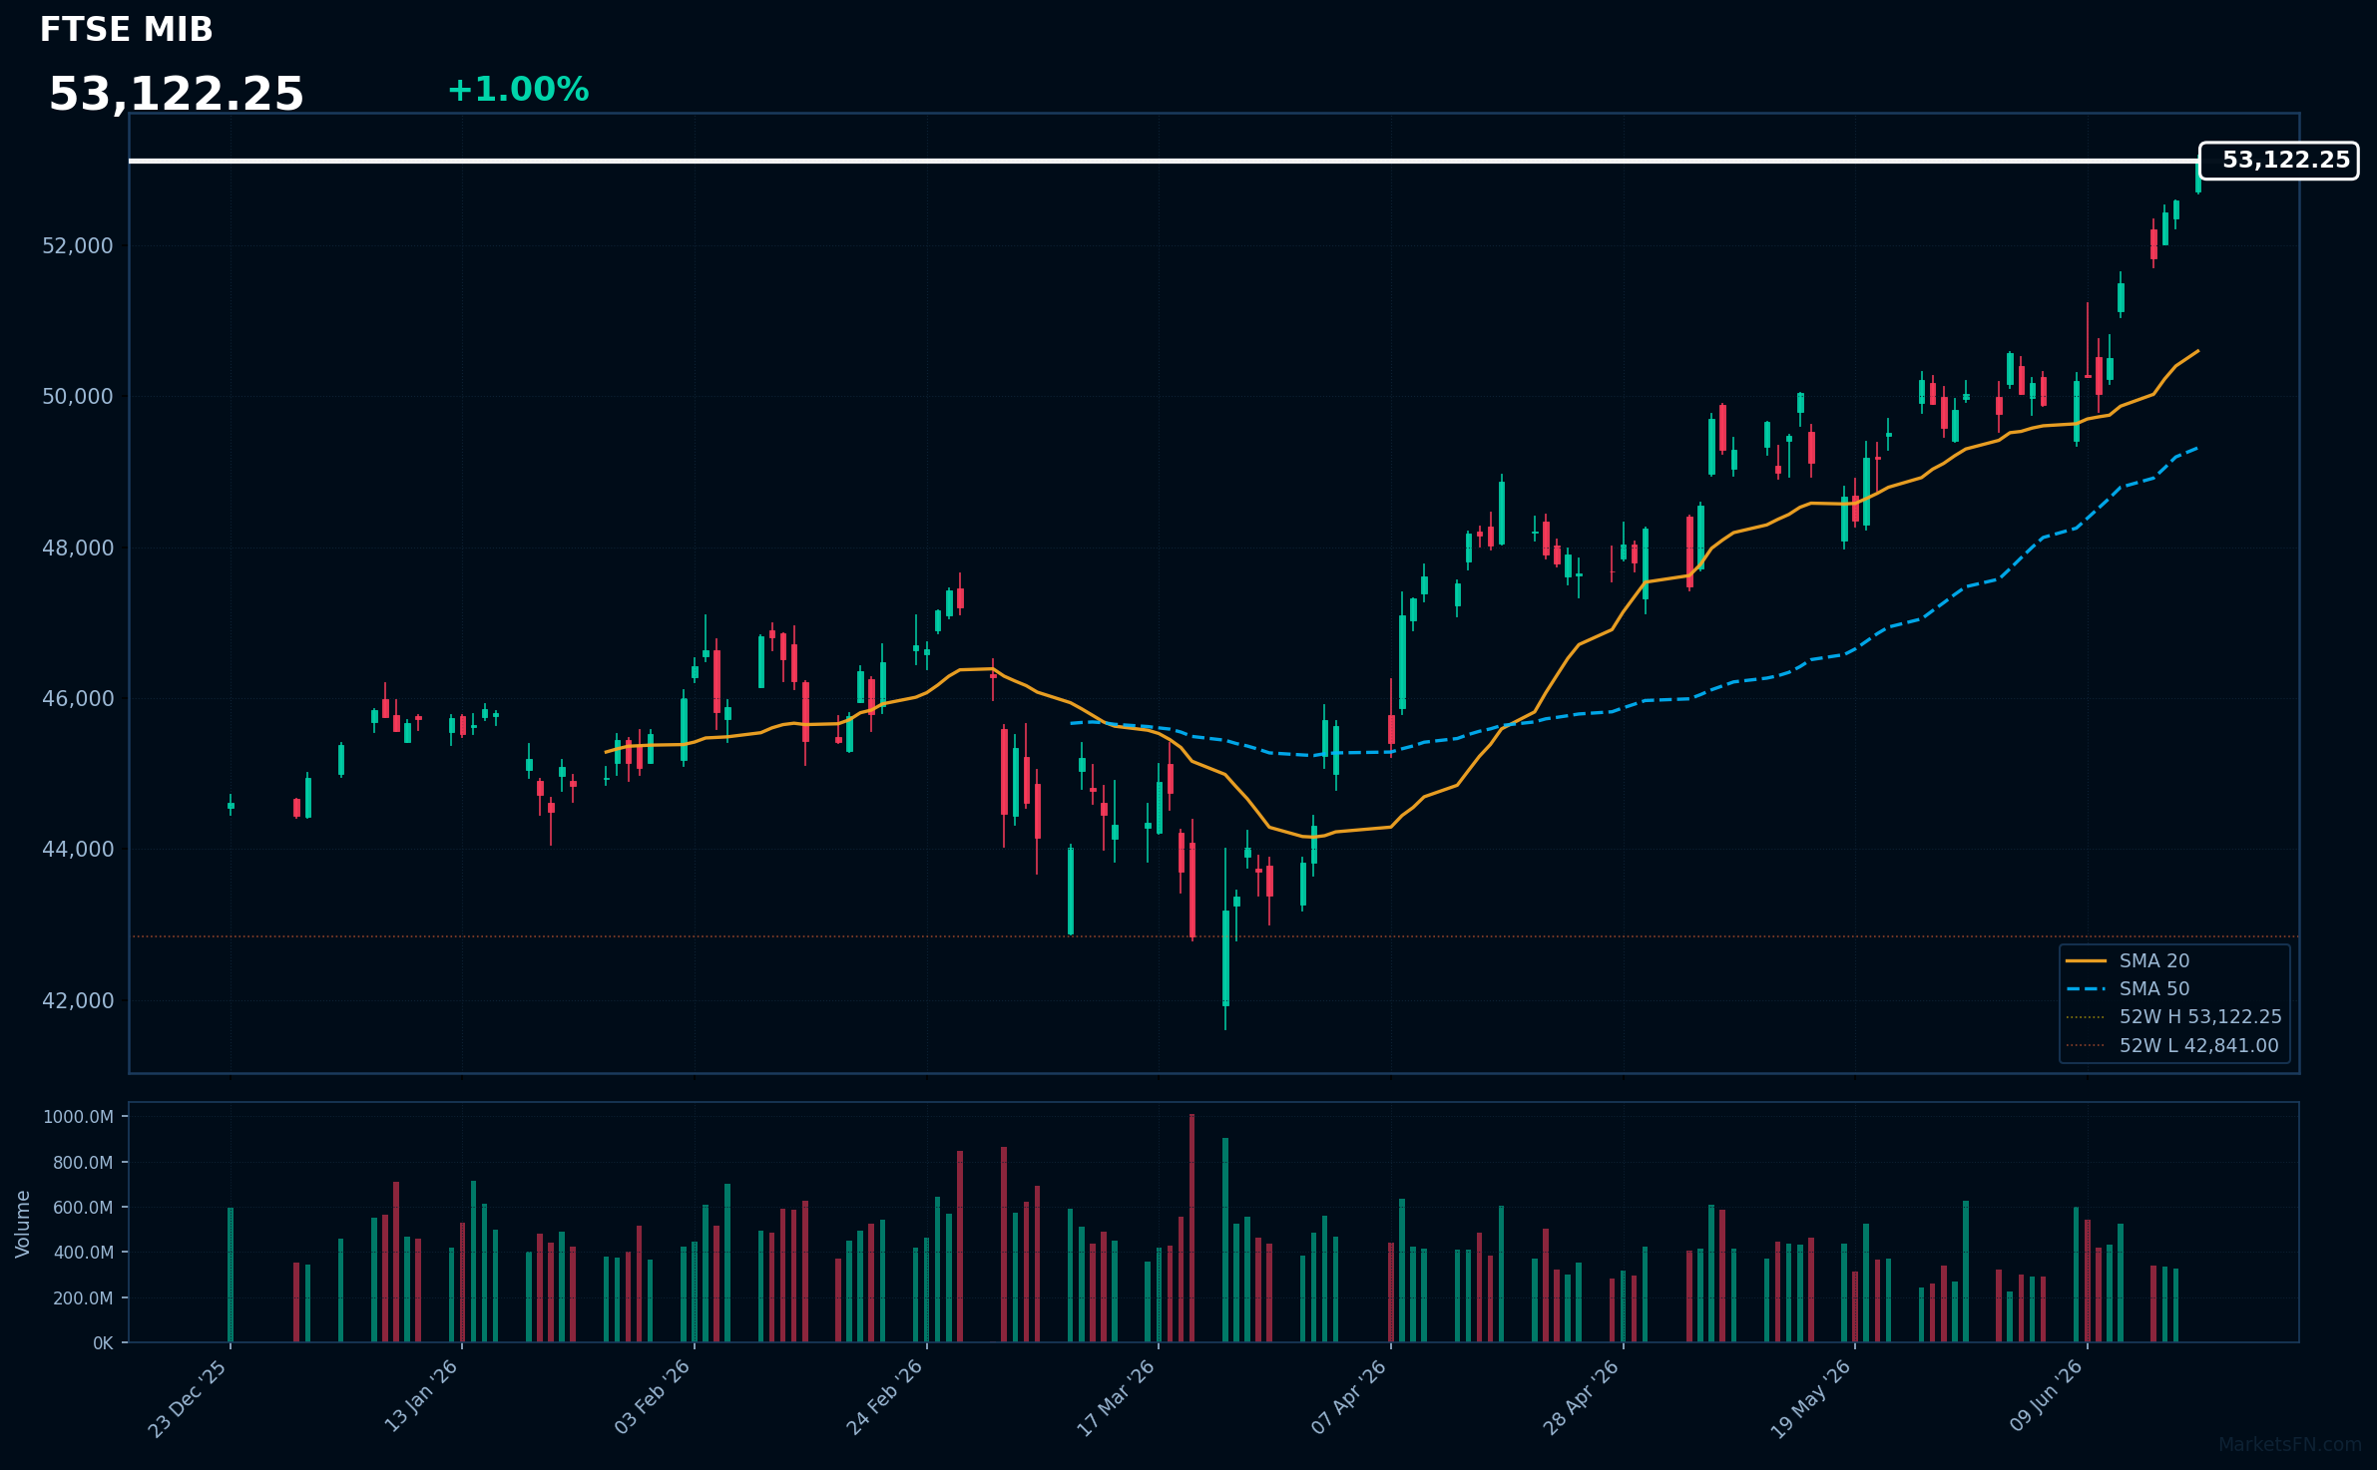Click the 600.0M volume axis label
The width and height of the screenshot is (2377, 1470).
(82, 1208)
